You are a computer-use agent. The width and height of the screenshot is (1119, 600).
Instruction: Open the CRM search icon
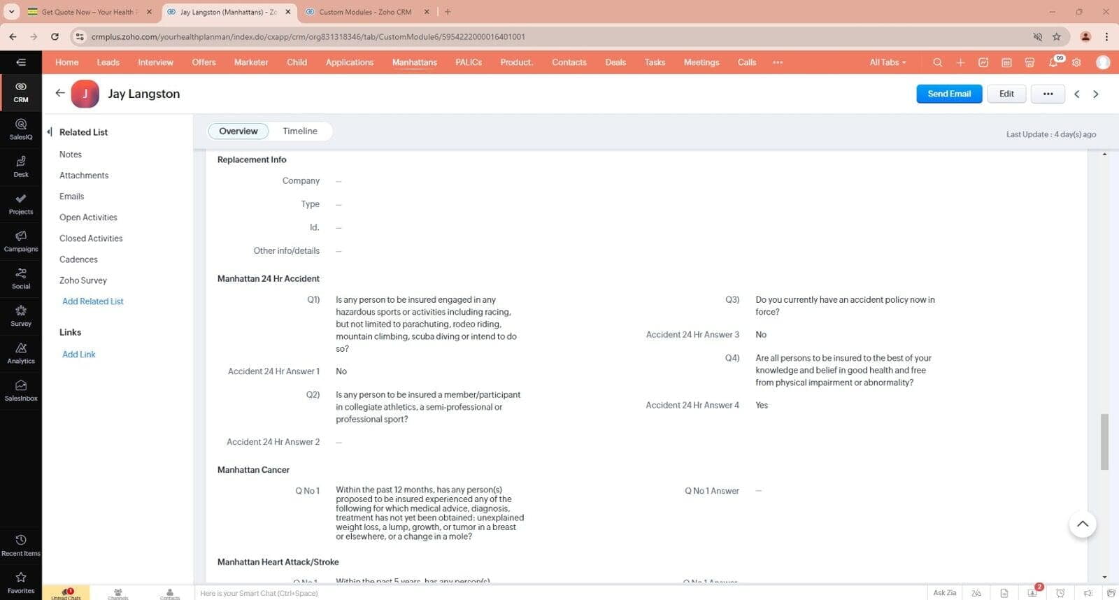tap(937, 62)
